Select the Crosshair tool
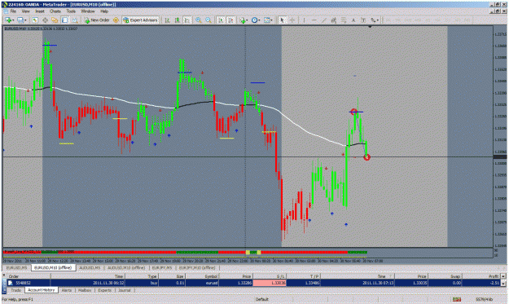Image resolution: width=509 pixels, height=304 pixels. [x=292, y=20]
